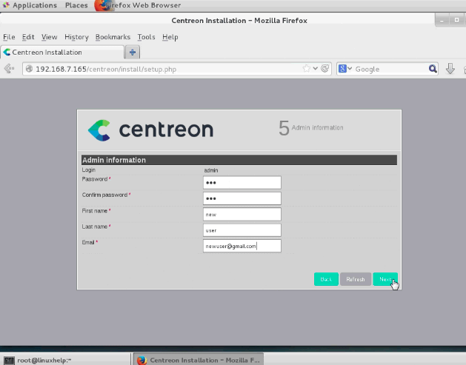
Task: Bookmark page with the star icon
Action: (306, 69)
